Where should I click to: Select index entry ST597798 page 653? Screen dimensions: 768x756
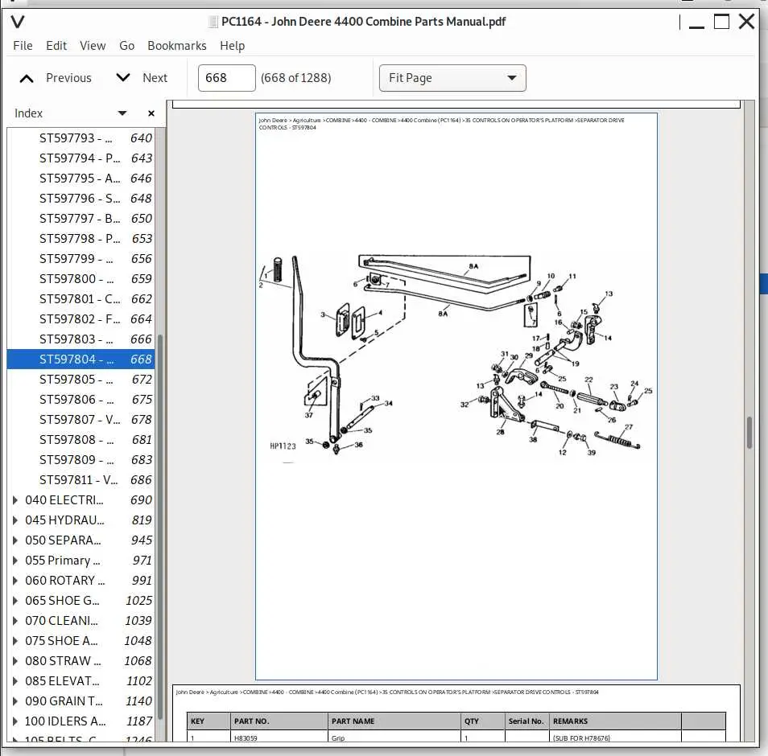[81, 238]
